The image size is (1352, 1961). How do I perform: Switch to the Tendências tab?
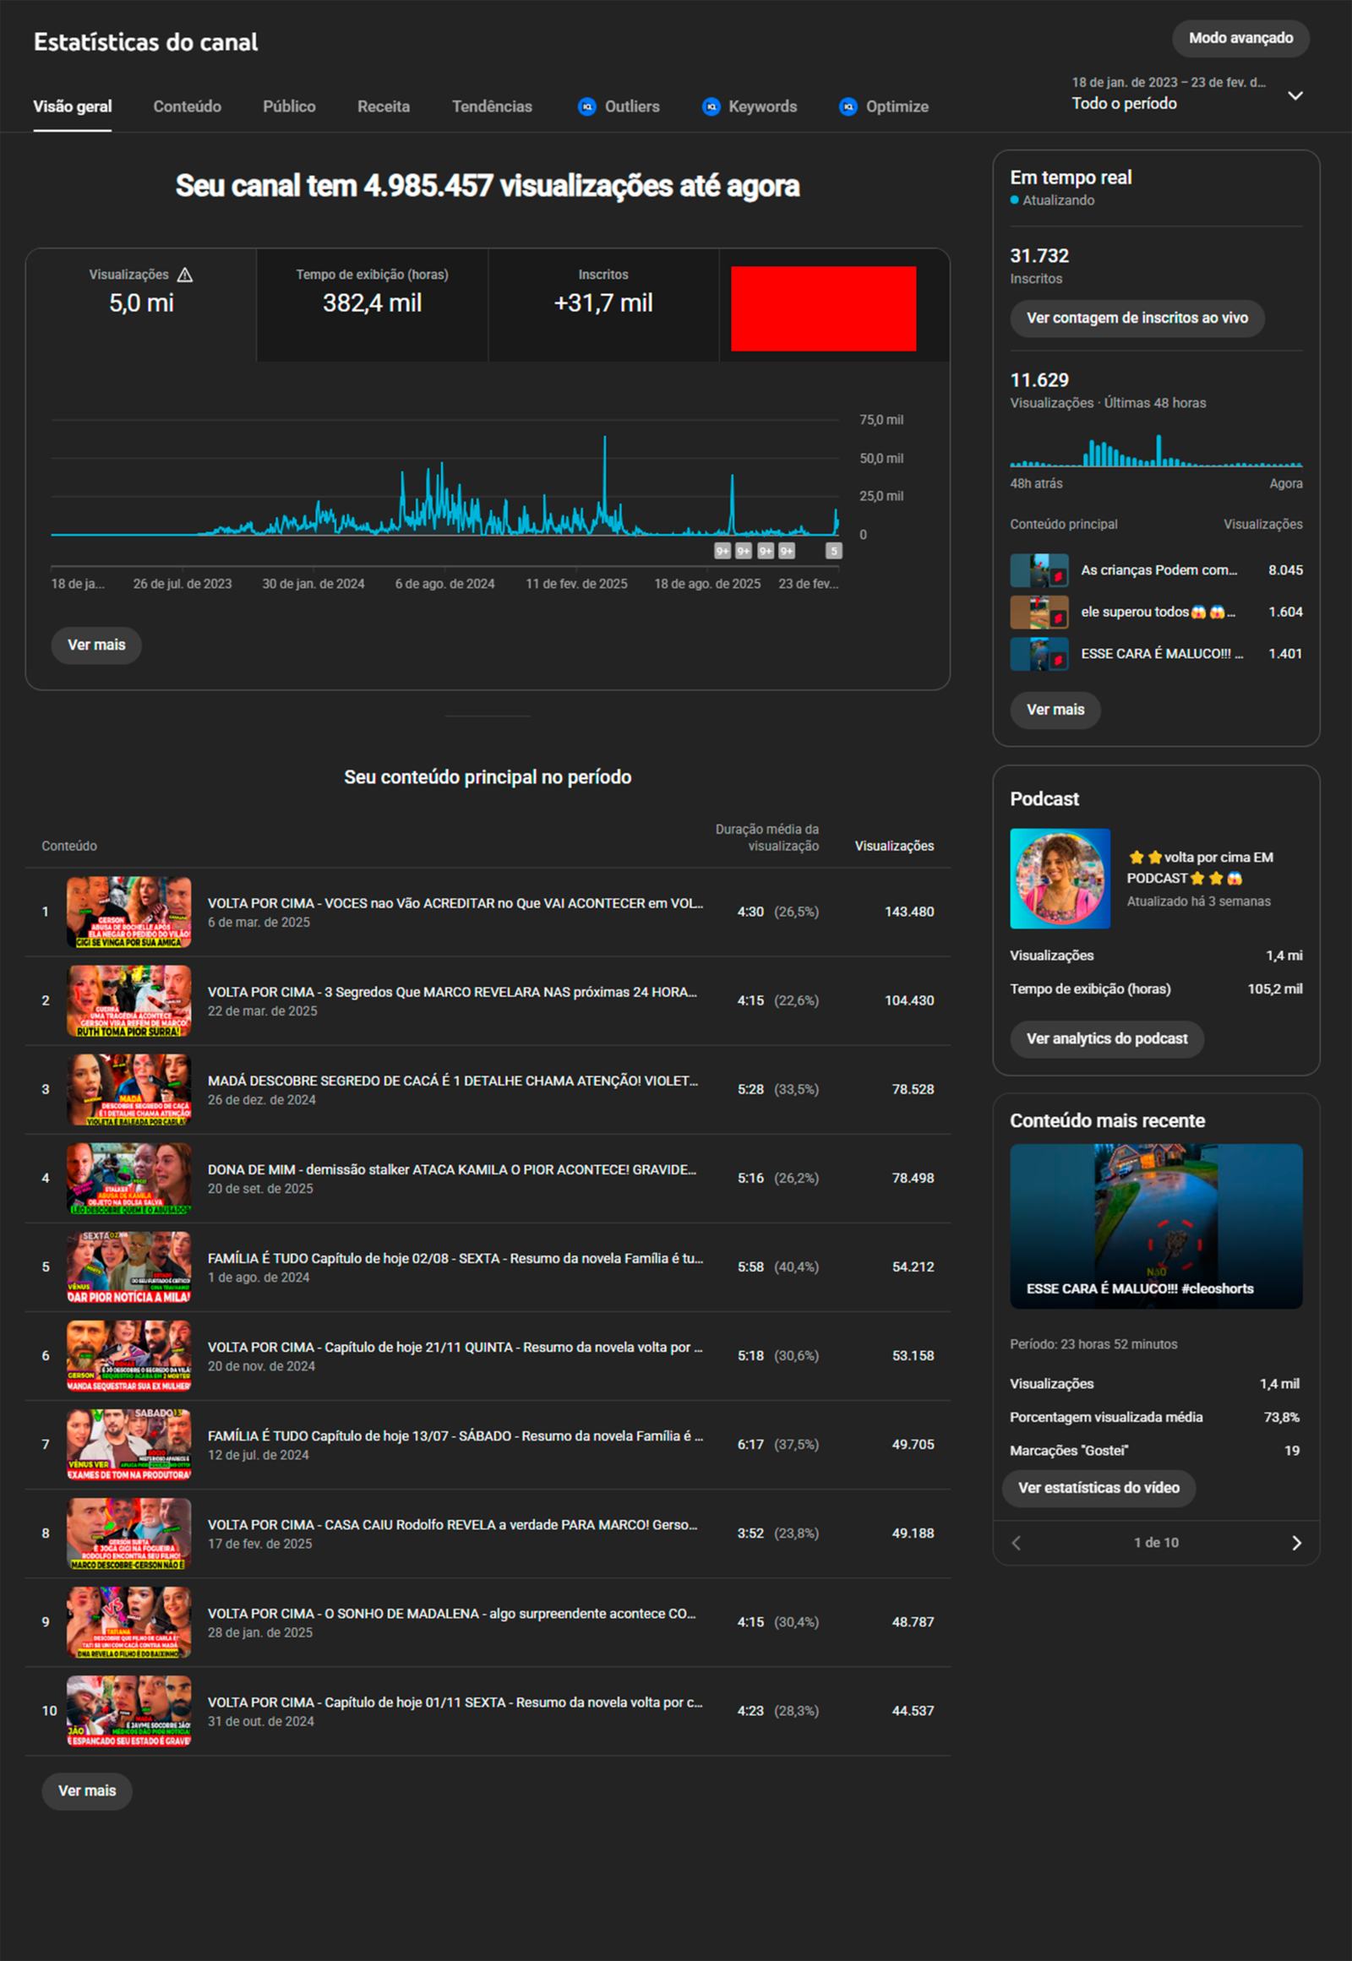tap(492, 106)
